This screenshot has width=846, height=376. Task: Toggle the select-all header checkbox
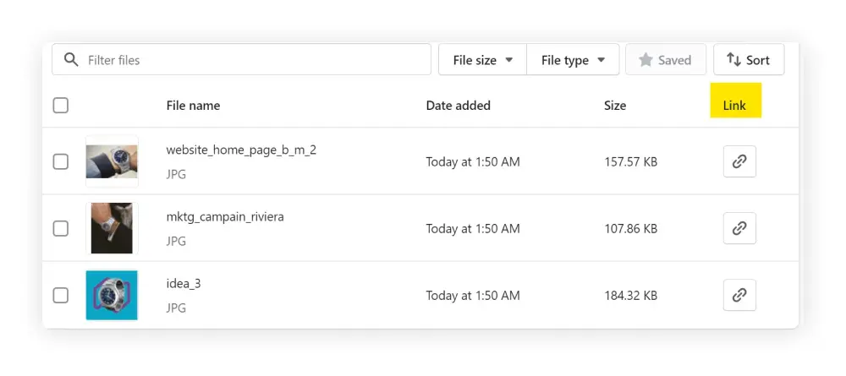(61, 106)
